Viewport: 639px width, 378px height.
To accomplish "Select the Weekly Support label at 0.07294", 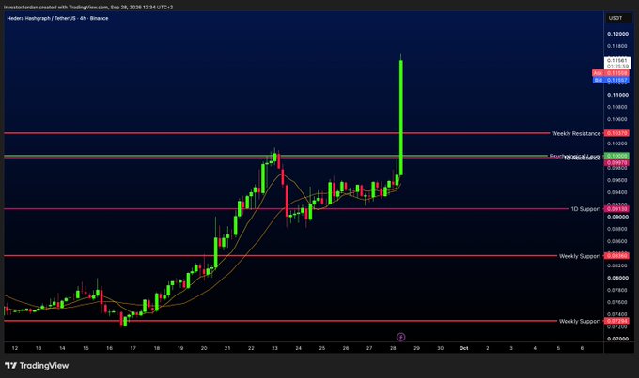I will [x=580, y=321].
